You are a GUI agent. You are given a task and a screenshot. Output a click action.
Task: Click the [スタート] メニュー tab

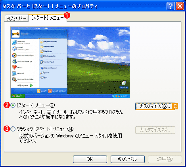(x=48, y=18)
